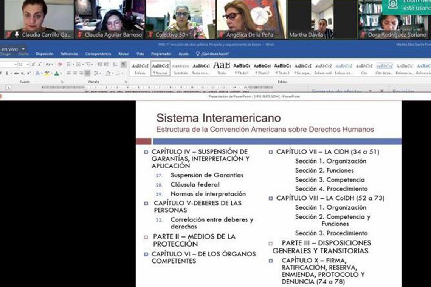Click the increase font size icon

[x=34, y=65]
